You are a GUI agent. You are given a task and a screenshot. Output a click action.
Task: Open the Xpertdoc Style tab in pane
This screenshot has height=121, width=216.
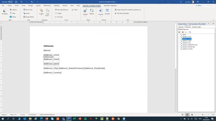click(x=196, y=27)
